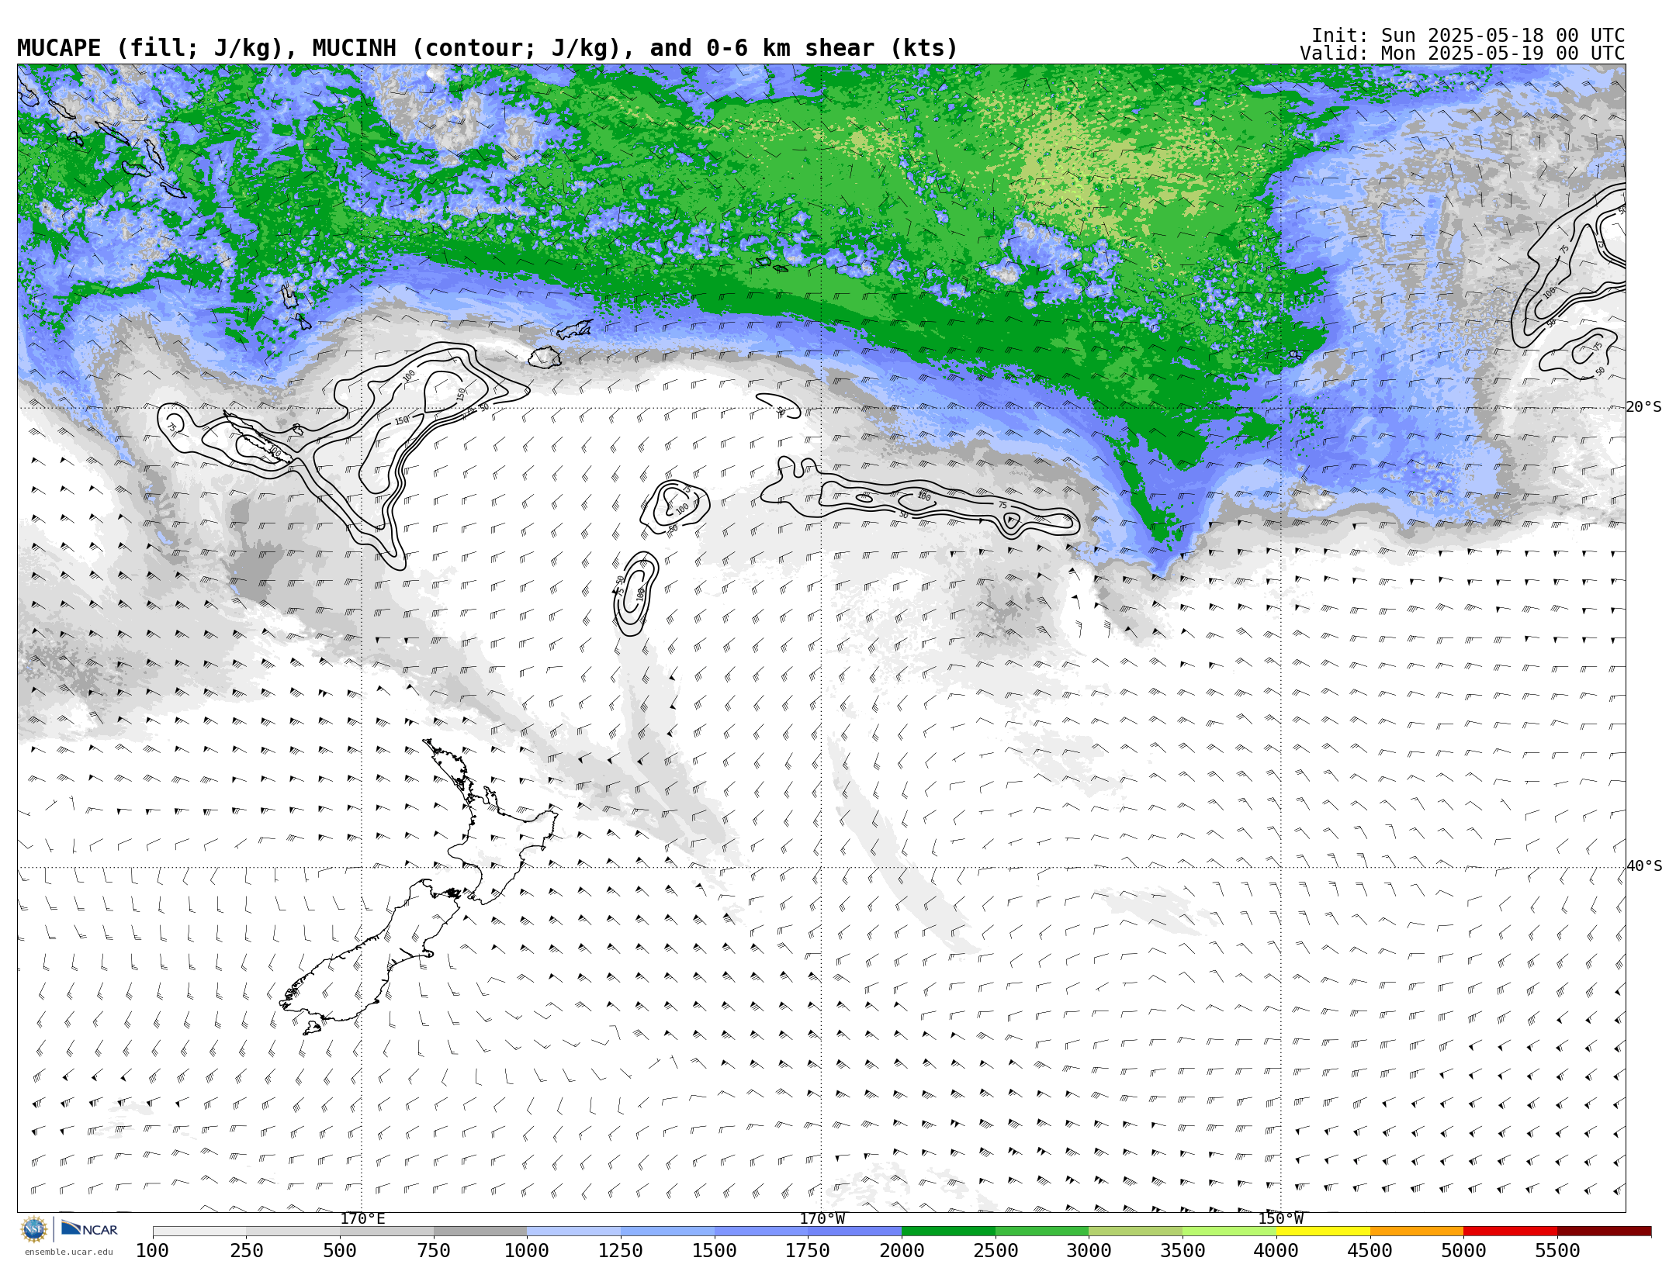Click the colorbar tick label 250
The width and height of the screenshot is (1676, 1261).
(x=246, y=1251)
